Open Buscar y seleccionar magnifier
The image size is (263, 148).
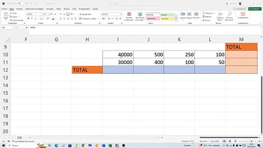[230, 16]
